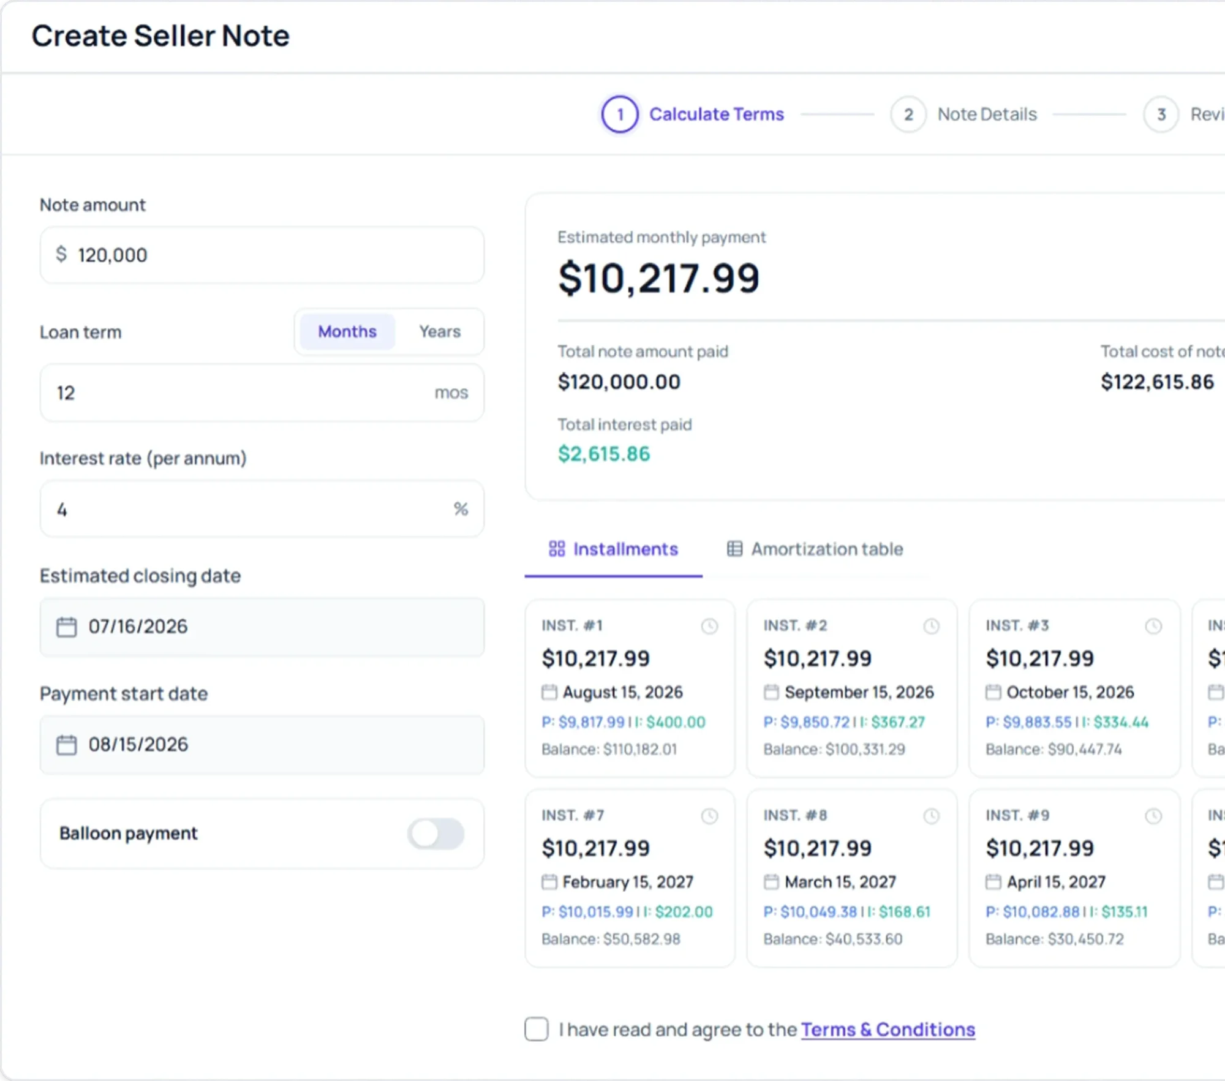Click the clock icon on INST. #7 card
The width and height of the screenshot is (1225, 1081).
[x=709, y=816]
